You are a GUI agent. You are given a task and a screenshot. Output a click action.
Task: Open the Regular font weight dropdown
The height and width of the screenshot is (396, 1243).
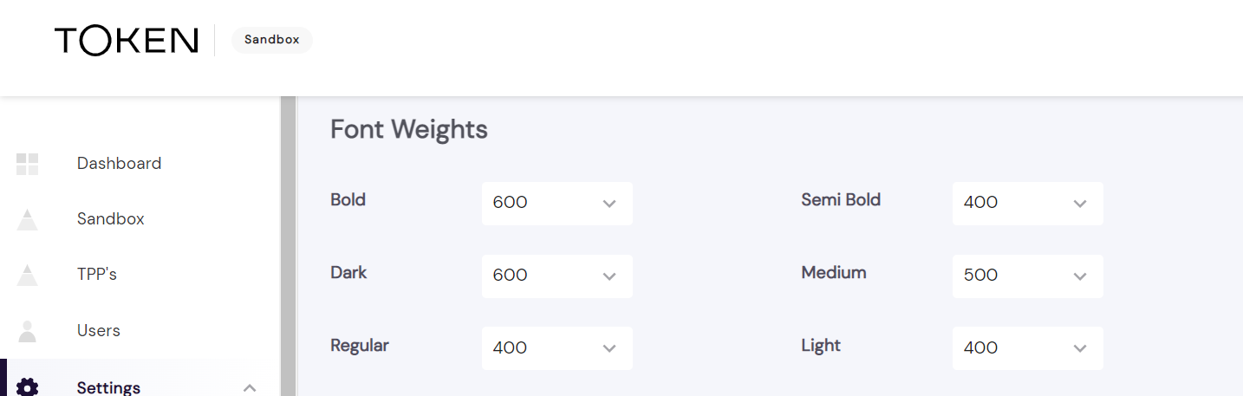556,347
